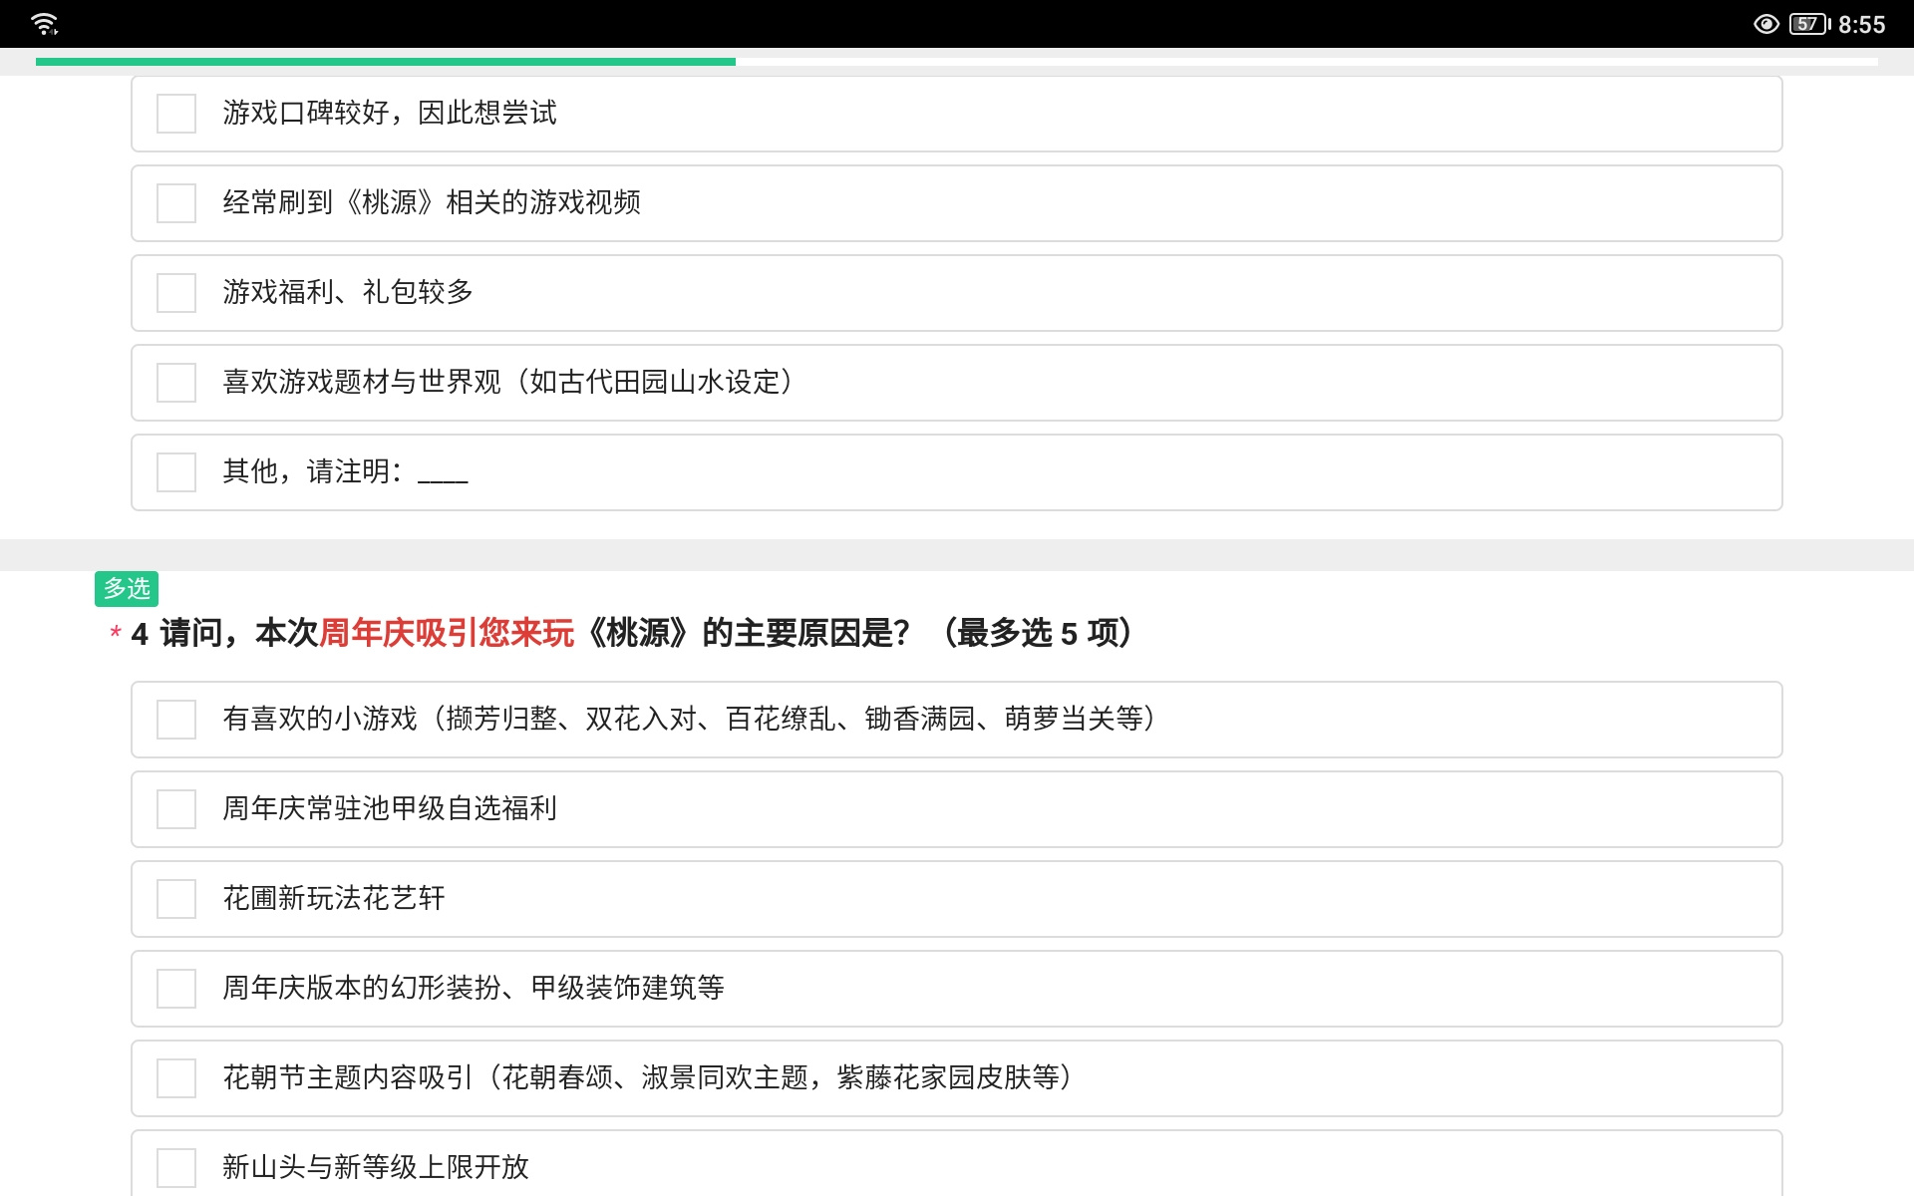Tap the battery level indicator
Image resolution: width=1914 pixels, height=1196 pixels.
pos(1810,24)
